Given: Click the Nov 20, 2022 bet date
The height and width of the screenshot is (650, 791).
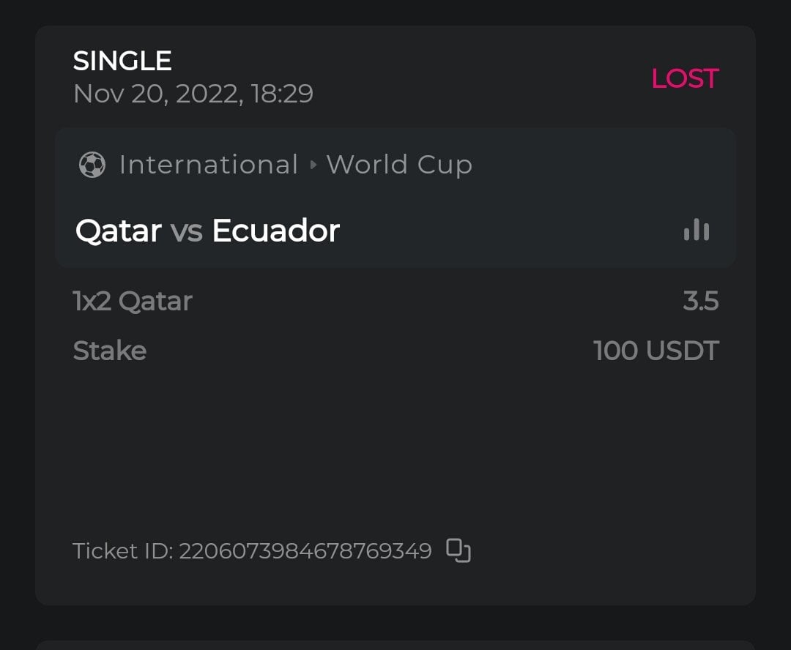Looking at the screenshot, I should (x=193, y=94).
